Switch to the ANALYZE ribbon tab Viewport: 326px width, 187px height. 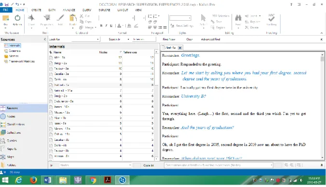(x=69, y=10)
